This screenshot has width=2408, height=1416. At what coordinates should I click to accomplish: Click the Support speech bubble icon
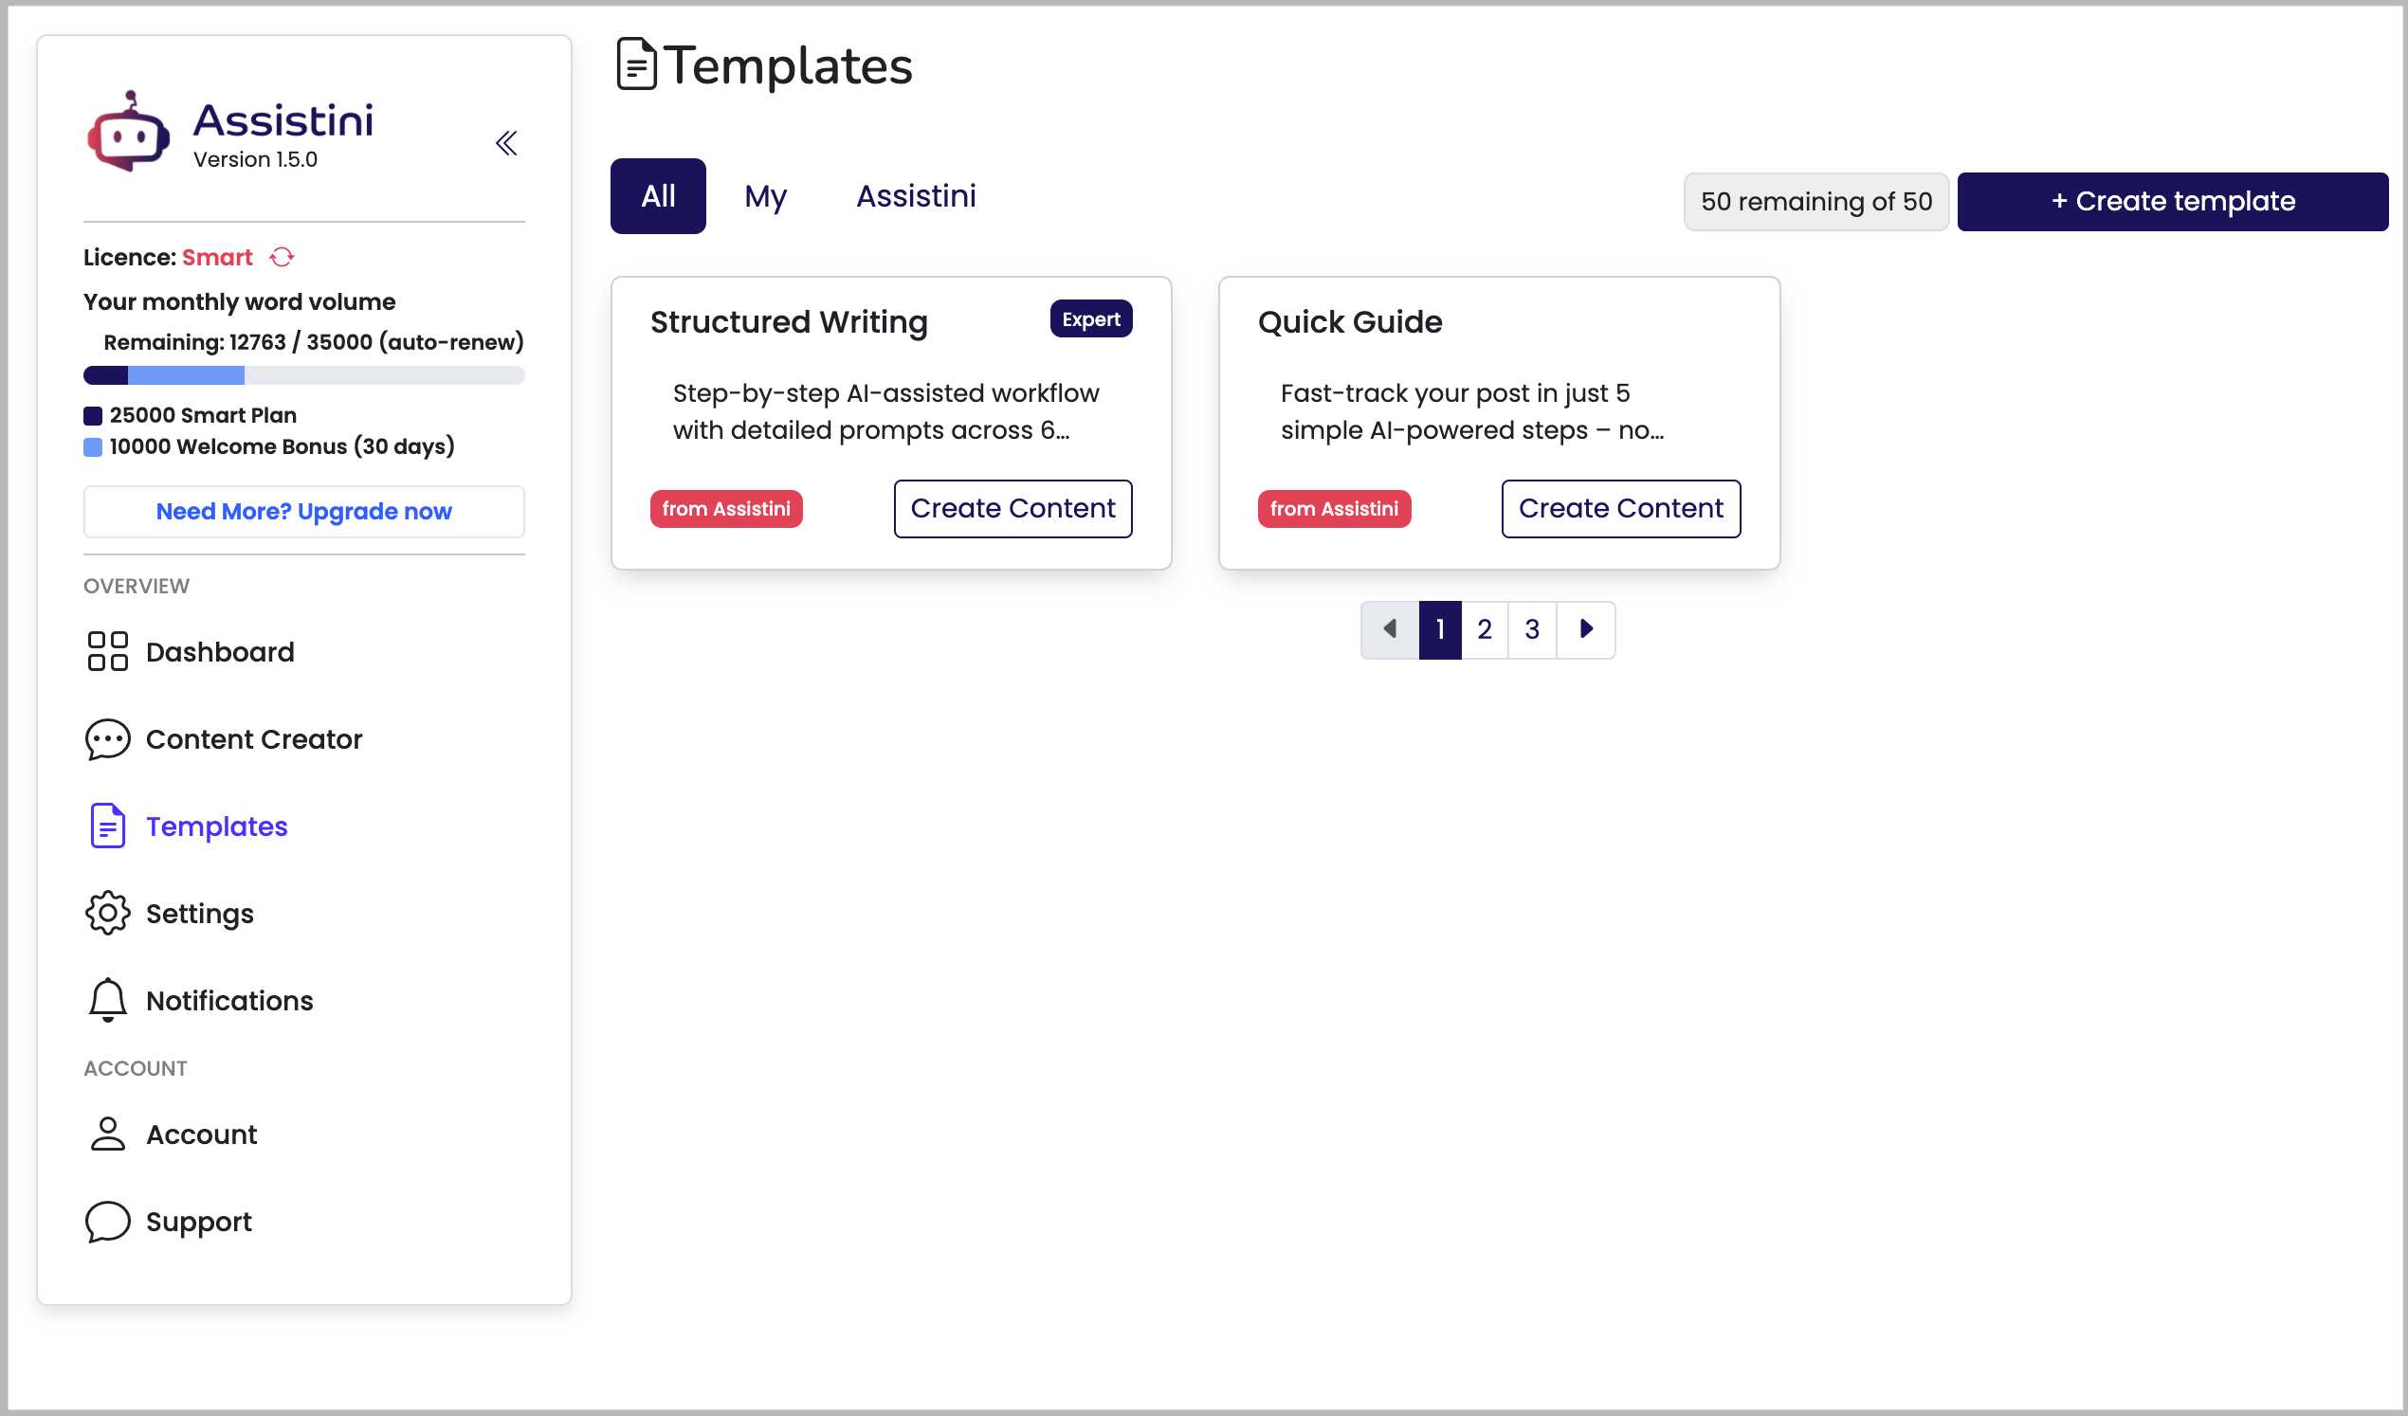click(107, 1222)
